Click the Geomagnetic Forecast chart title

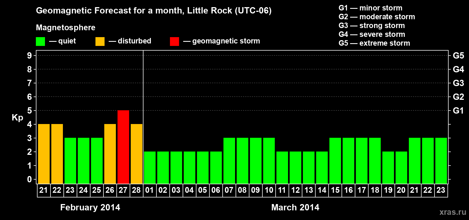coord(154,11)
